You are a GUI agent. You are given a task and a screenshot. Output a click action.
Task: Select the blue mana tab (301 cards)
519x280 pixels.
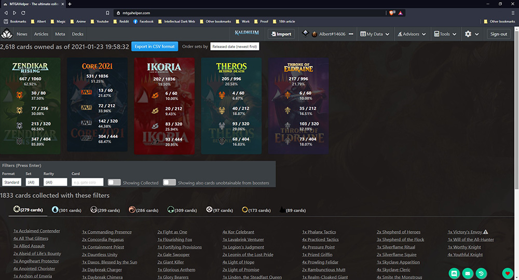[66, 210]
